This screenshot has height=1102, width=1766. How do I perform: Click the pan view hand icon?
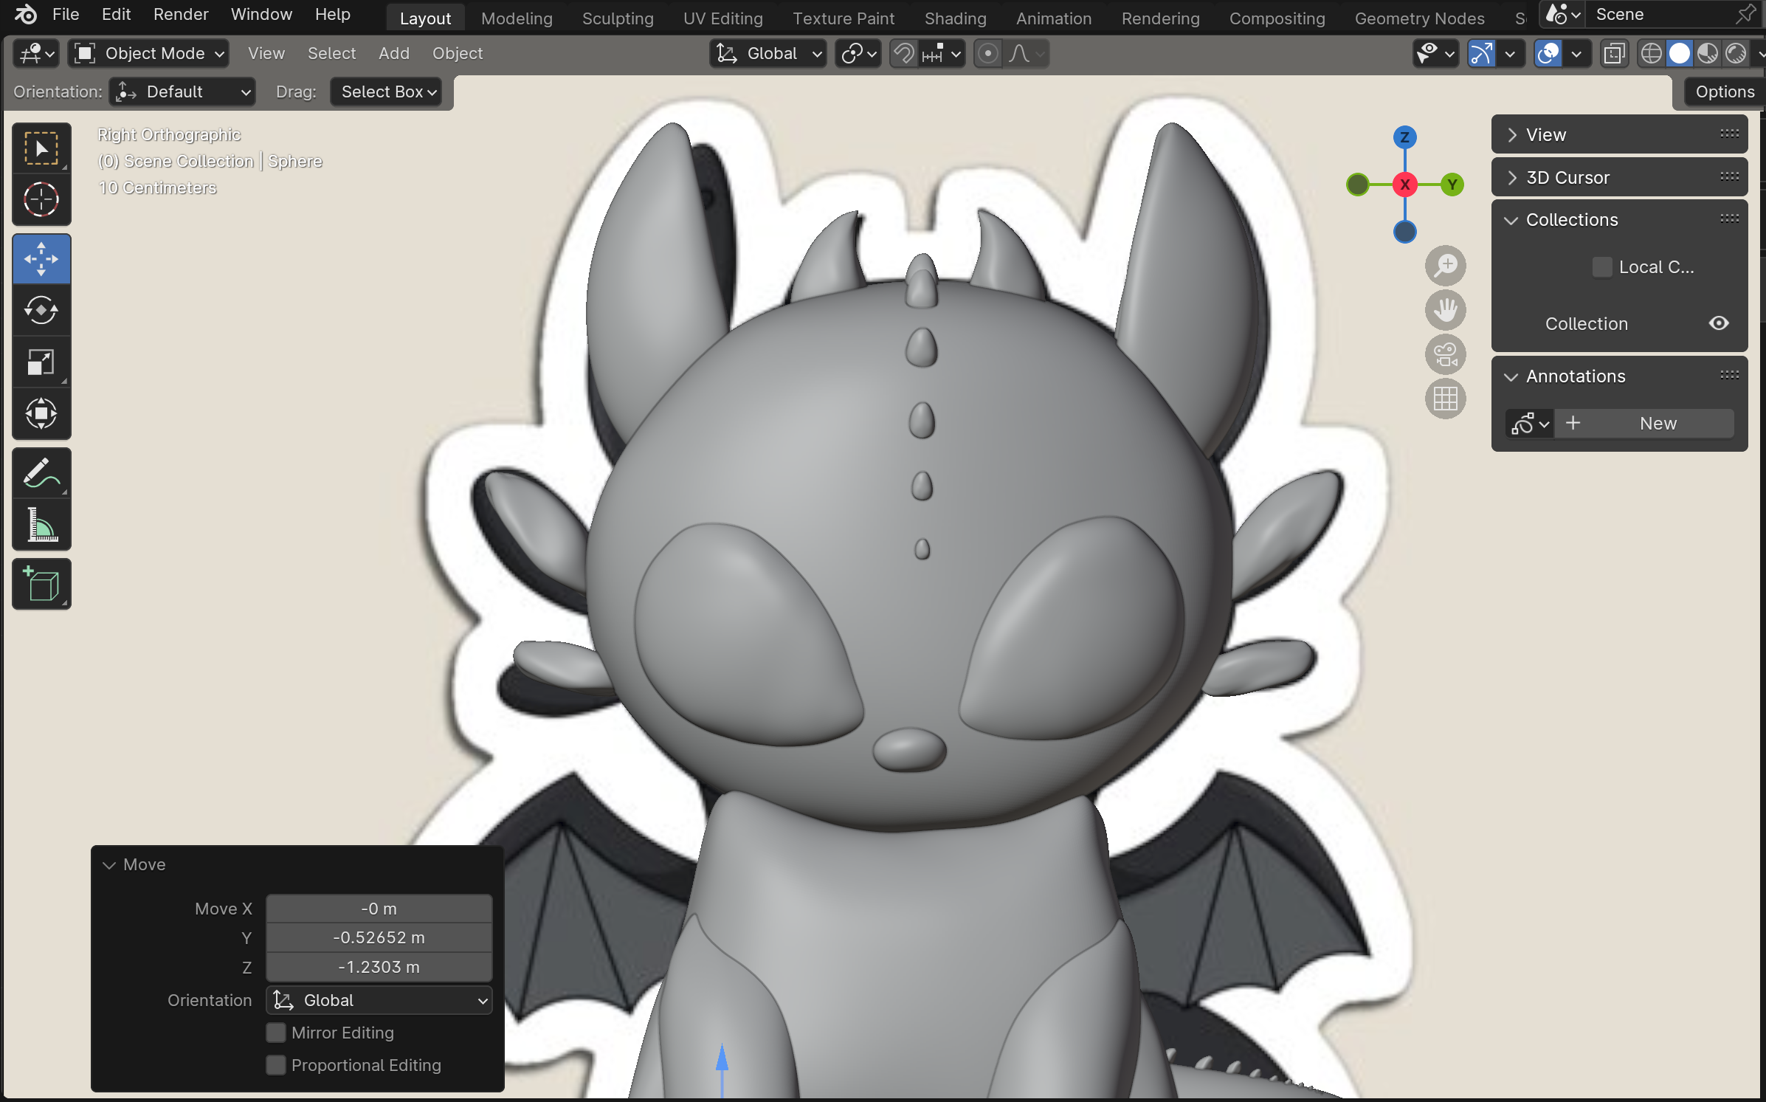1445,310
